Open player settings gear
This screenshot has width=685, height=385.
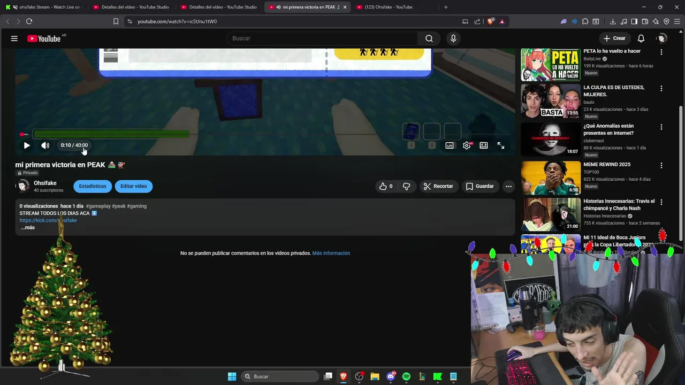tap(467, 145)
